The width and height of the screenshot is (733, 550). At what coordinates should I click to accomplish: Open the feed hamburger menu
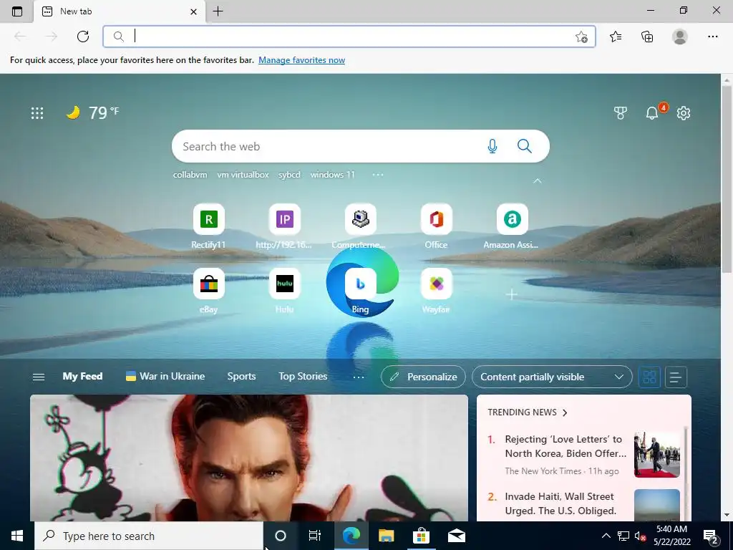[x=39, y=377]
